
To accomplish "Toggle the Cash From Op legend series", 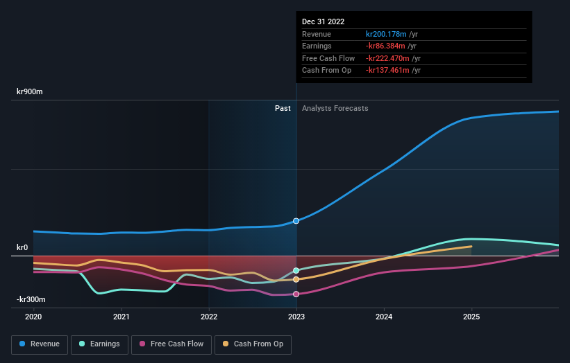I will (x=253, y=344).
